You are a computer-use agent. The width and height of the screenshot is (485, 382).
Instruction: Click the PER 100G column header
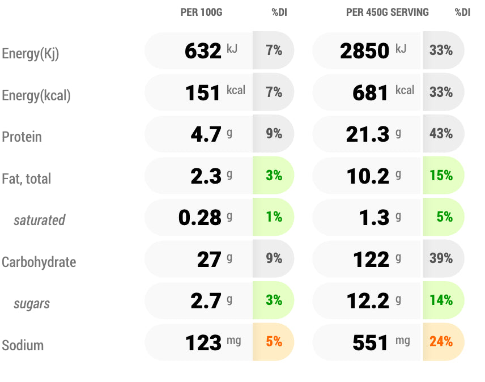(201, 12)
